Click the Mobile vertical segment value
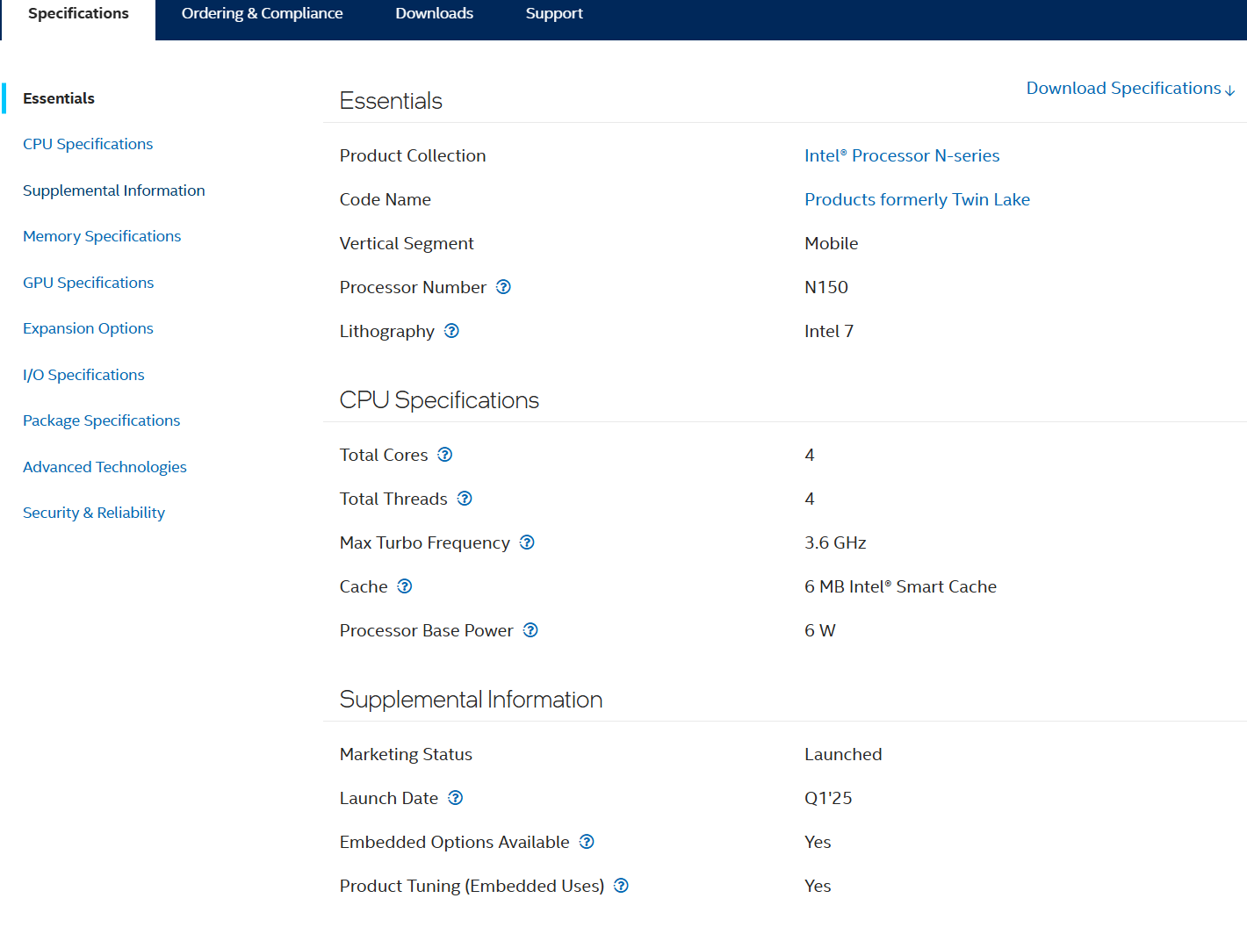 (x=832, y=243)
